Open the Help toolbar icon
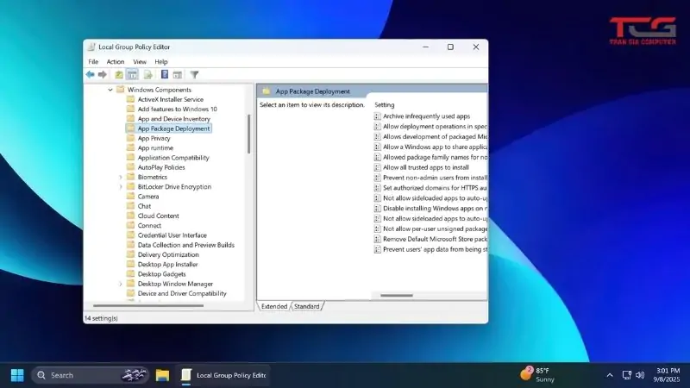This screenshot has width=690, height=388. pos(165,74)
